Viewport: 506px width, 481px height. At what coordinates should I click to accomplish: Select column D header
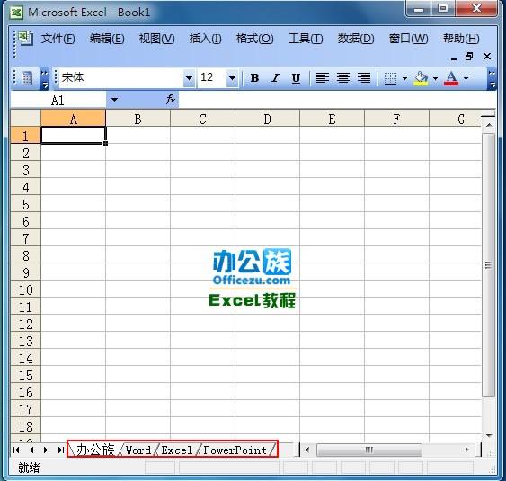click(267, 119)
